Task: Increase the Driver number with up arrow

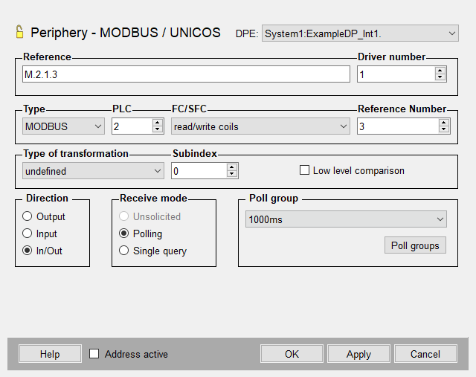Action: coord(440,71)
